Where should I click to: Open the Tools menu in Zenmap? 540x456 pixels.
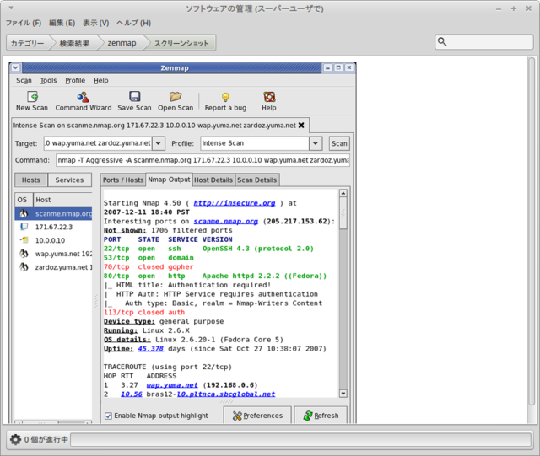48,81
